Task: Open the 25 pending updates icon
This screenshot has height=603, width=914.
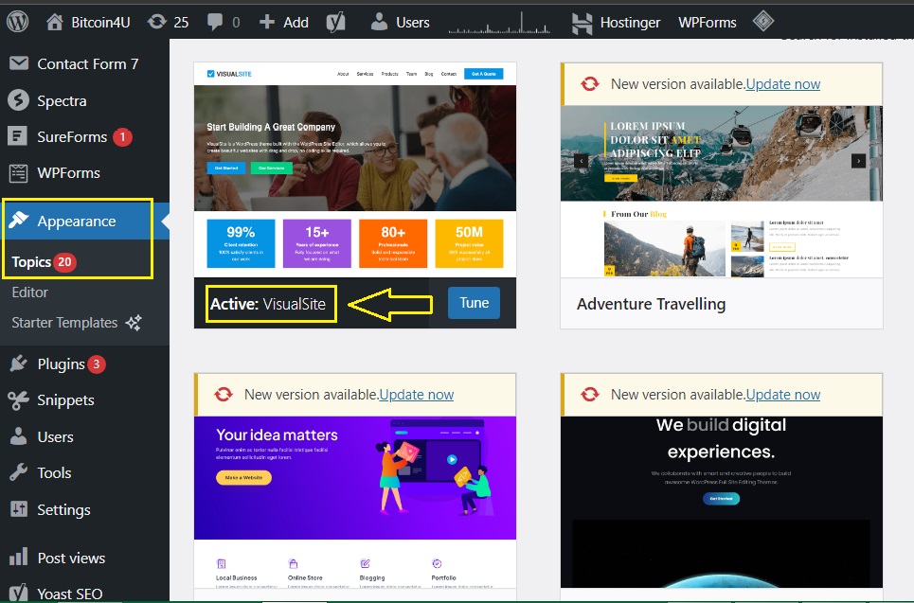Action: click(157, 22)
